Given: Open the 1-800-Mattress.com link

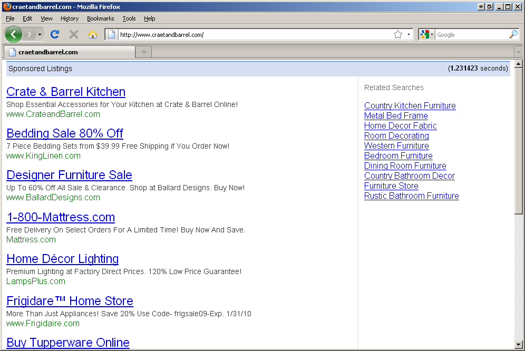Looking at the screenshot, I should [61, 217].
